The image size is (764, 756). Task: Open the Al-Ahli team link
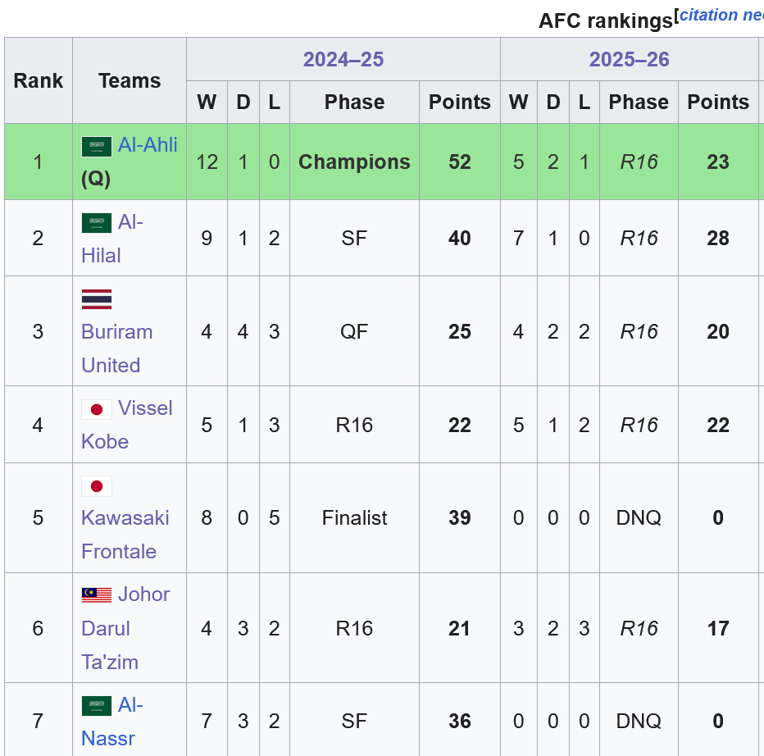pyautogui.click(x=148, y=145)
